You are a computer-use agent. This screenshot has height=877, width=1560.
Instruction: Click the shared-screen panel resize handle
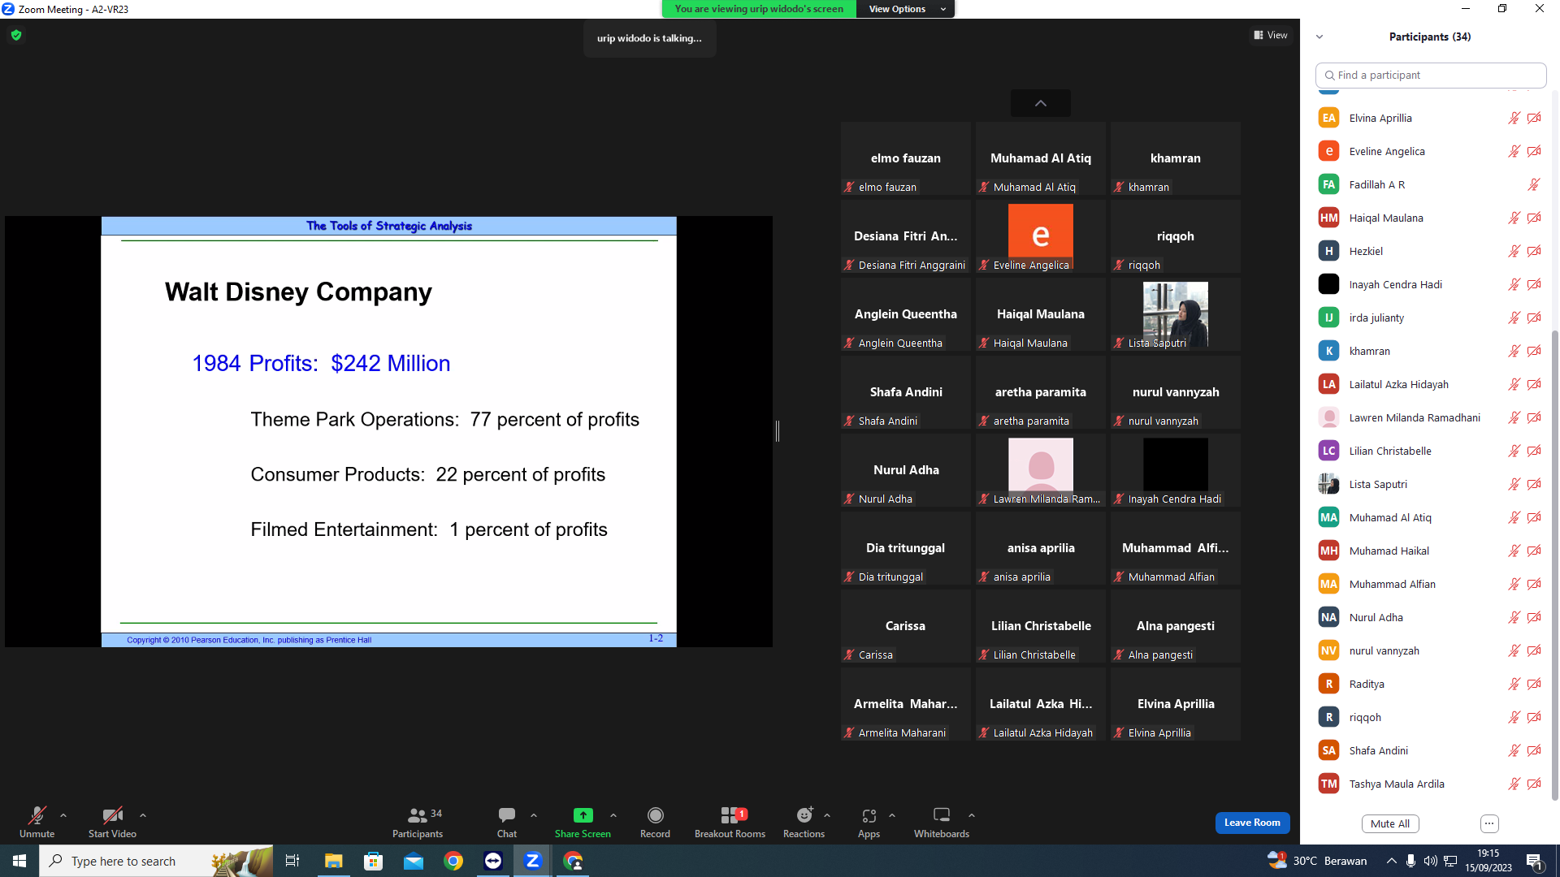[x=778, y=431]
